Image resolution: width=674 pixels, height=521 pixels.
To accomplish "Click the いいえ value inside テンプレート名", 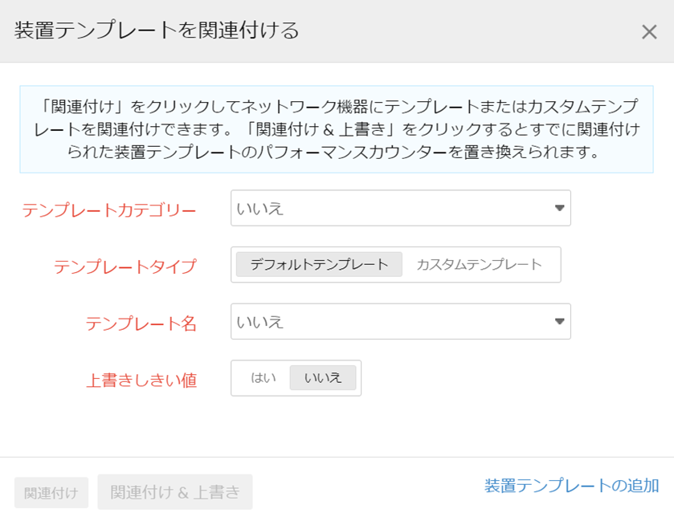I will (260, 322).
